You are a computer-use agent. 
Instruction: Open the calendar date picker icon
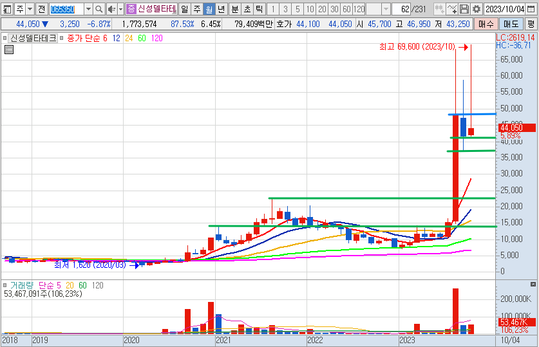pos(531,9)
